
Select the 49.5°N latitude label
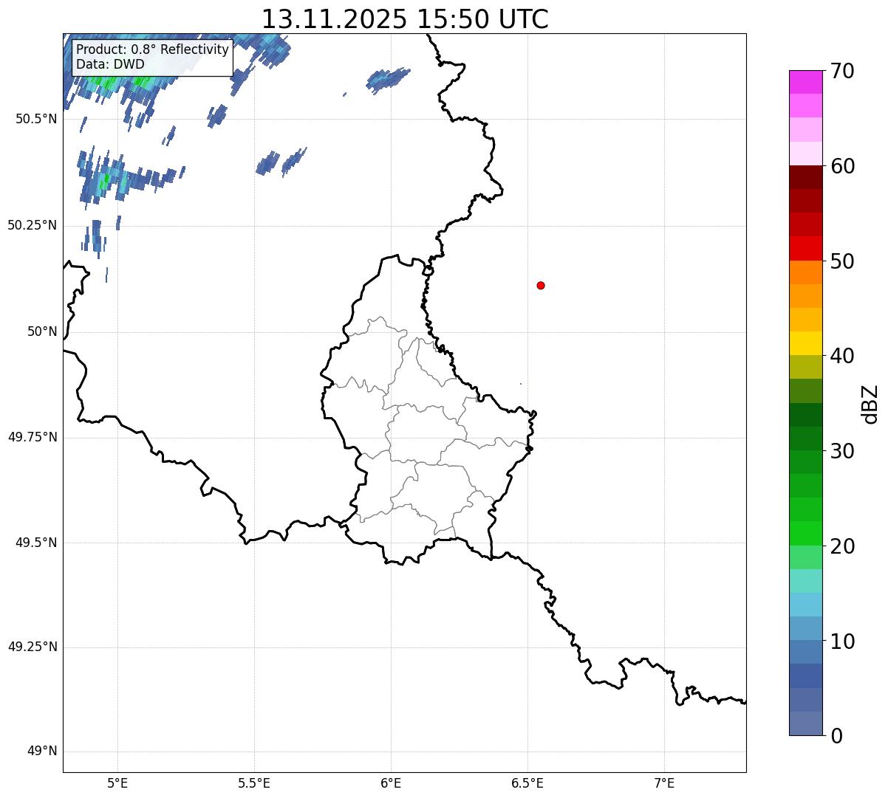pyautogui.click(x=36, y=543)
